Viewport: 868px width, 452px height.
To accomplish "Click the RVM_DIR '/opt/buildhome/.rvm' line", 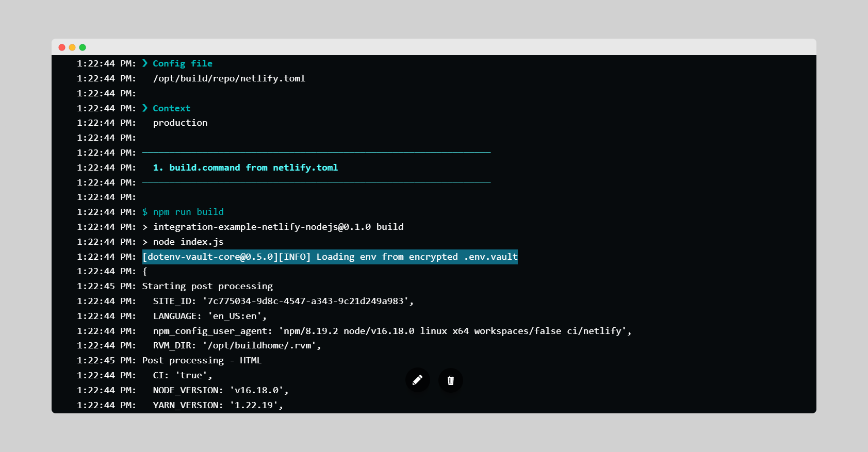I will click(237, 345).
